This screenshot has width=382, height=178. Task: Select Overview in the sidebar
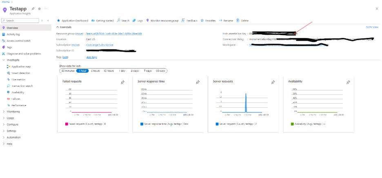coord(26,28)
